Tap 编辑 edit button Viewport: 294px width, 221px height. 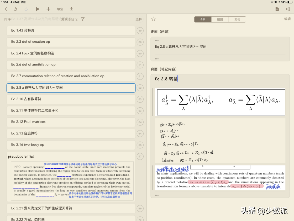[287, 19]
